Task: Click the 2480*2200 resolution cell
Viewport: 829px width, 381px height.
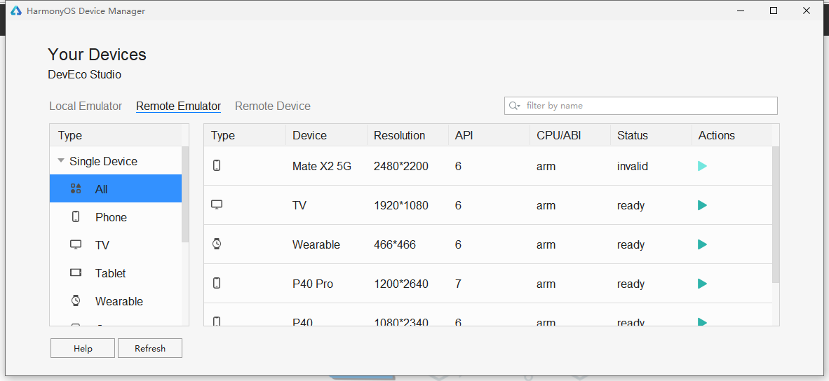Action: [x=400, y=166]
